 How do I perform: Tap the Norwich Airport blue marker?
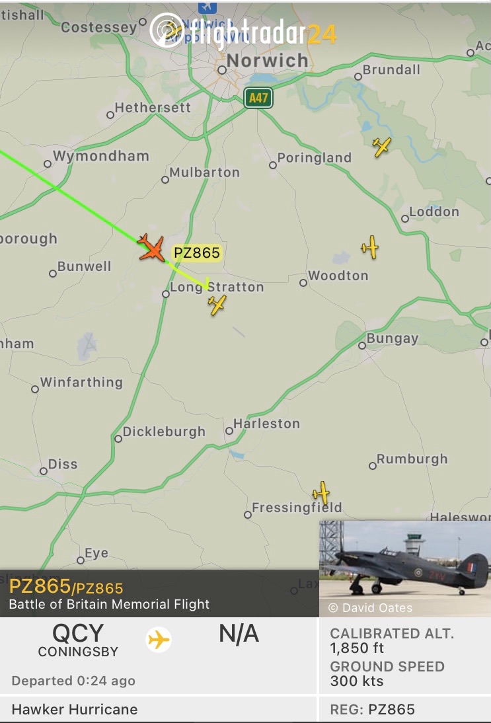point(208,7)
